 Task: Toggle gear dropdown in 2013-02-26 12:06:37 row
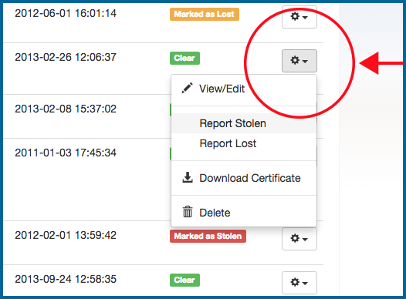tap(299, 61)
